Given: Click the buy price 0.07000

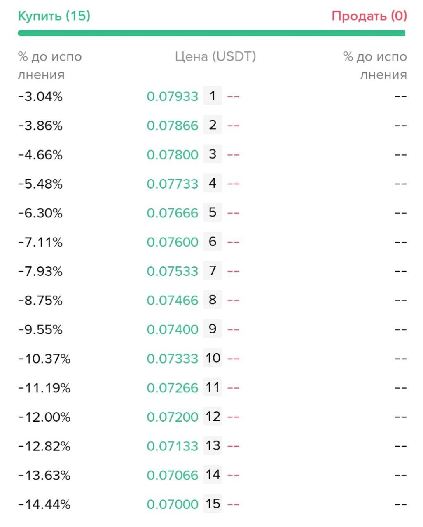Looking at the screenshot, I should pos(173,504).
